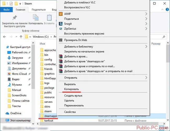
Task: Click the Изображения picture icon
Action: point(9,63)
